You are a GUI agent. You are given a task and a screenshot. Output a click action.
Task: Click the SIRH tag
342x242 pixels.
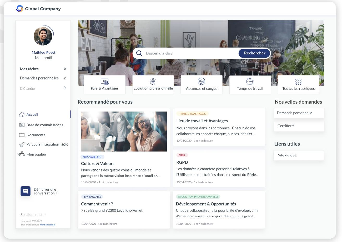[x=182, y=155]
